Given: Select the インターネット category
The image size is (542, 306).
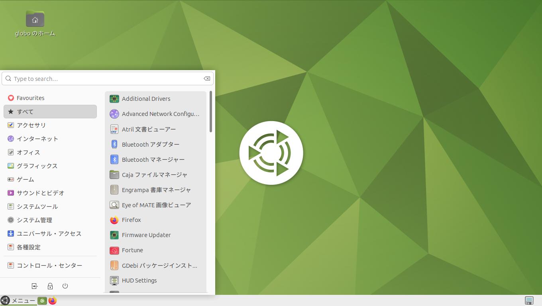Looking at the screenshot, I should (37, 139).
